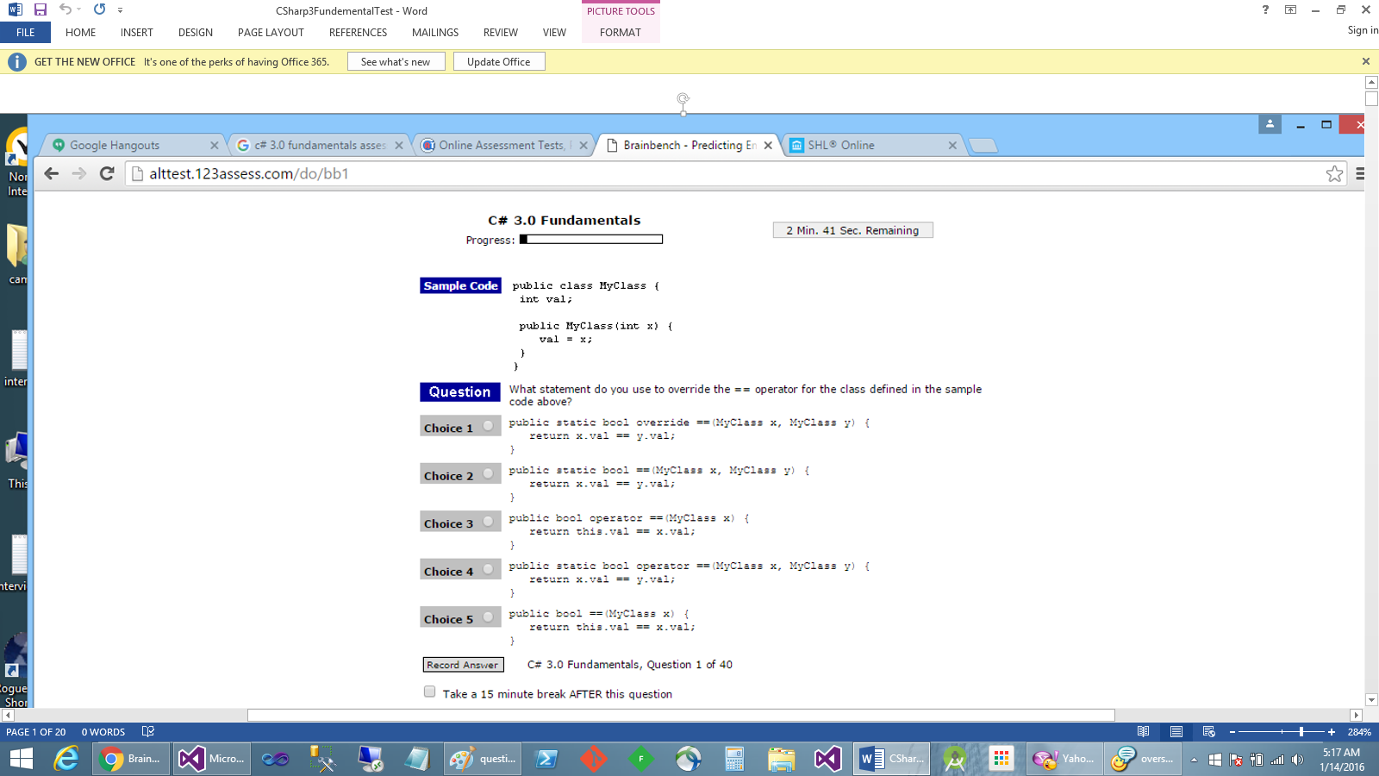
Task: Select the Print Layout view icon
Action: point(1176,732)
